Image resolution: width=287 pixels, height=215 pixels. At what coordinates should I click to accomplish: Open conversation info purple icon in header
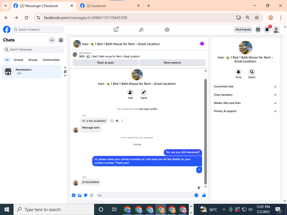point(202,44)
